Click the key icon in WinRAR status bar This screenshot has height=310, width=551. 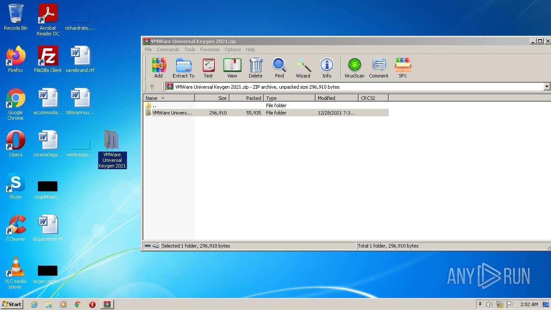[156, 246]
